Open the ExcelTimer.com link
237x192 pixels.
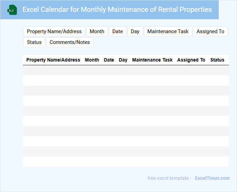click(x=212, y=178)
